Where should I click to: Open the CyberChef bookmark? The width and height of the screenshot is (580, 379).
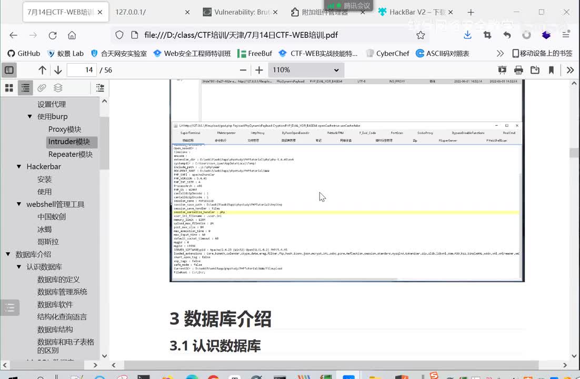click(x=388, y=54)
